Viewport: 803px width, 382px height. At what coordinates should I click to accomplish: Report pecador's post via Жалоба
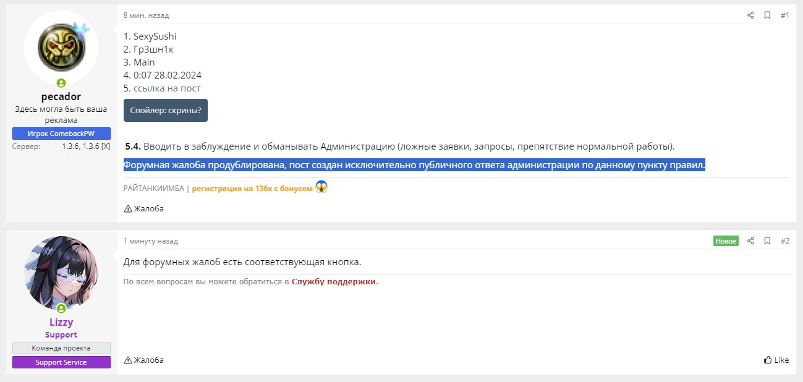[144, 209]
